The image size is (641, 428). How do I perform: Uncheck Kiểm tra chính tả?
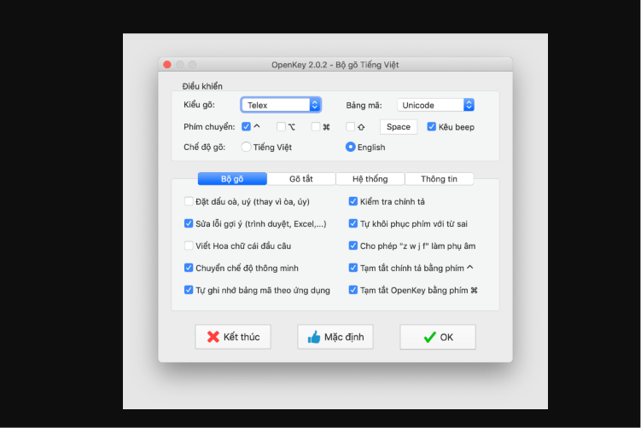[353, 201]
